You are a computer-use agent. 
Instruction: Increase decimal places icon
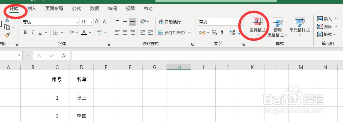pos(232,33)
